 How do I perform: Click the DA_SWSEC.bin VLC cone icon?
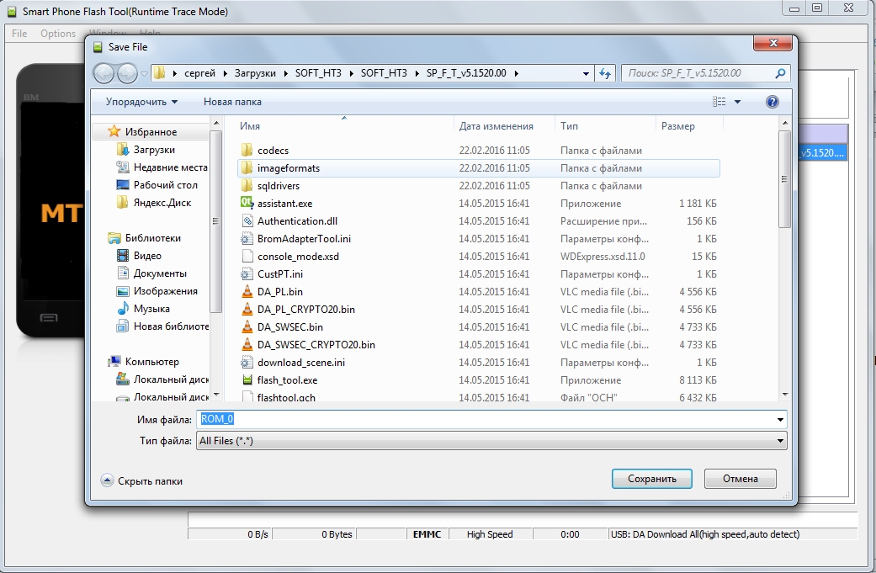click(247, 326)
